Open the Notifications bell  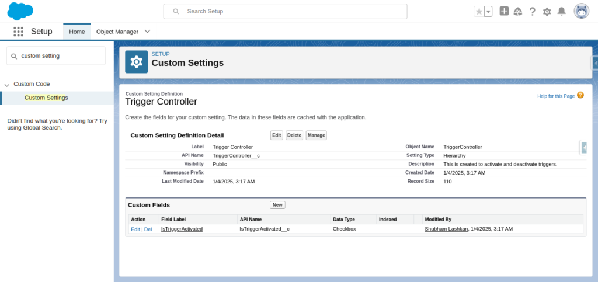(561, 12)
